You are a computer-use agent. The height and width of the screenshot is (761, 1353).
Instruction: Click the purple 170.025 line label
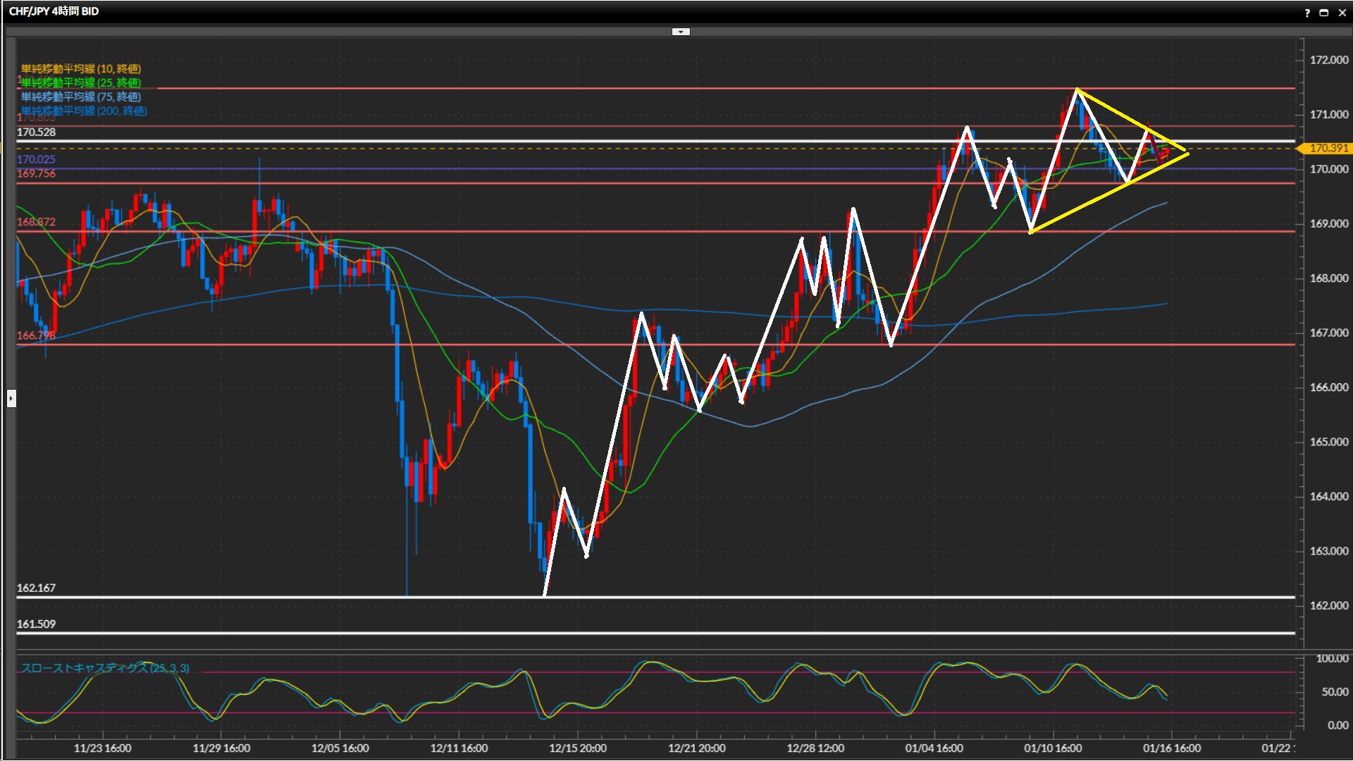tap(36, 159)
